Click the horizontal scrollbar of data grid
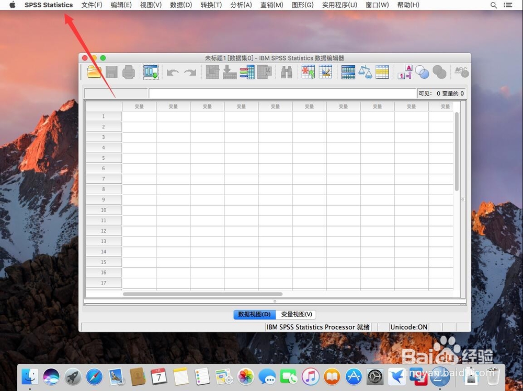 [203, 294]
